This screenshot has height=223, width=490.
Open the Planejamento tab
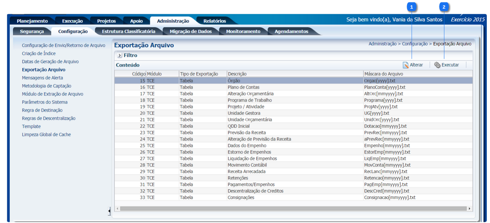click(32, 21)
